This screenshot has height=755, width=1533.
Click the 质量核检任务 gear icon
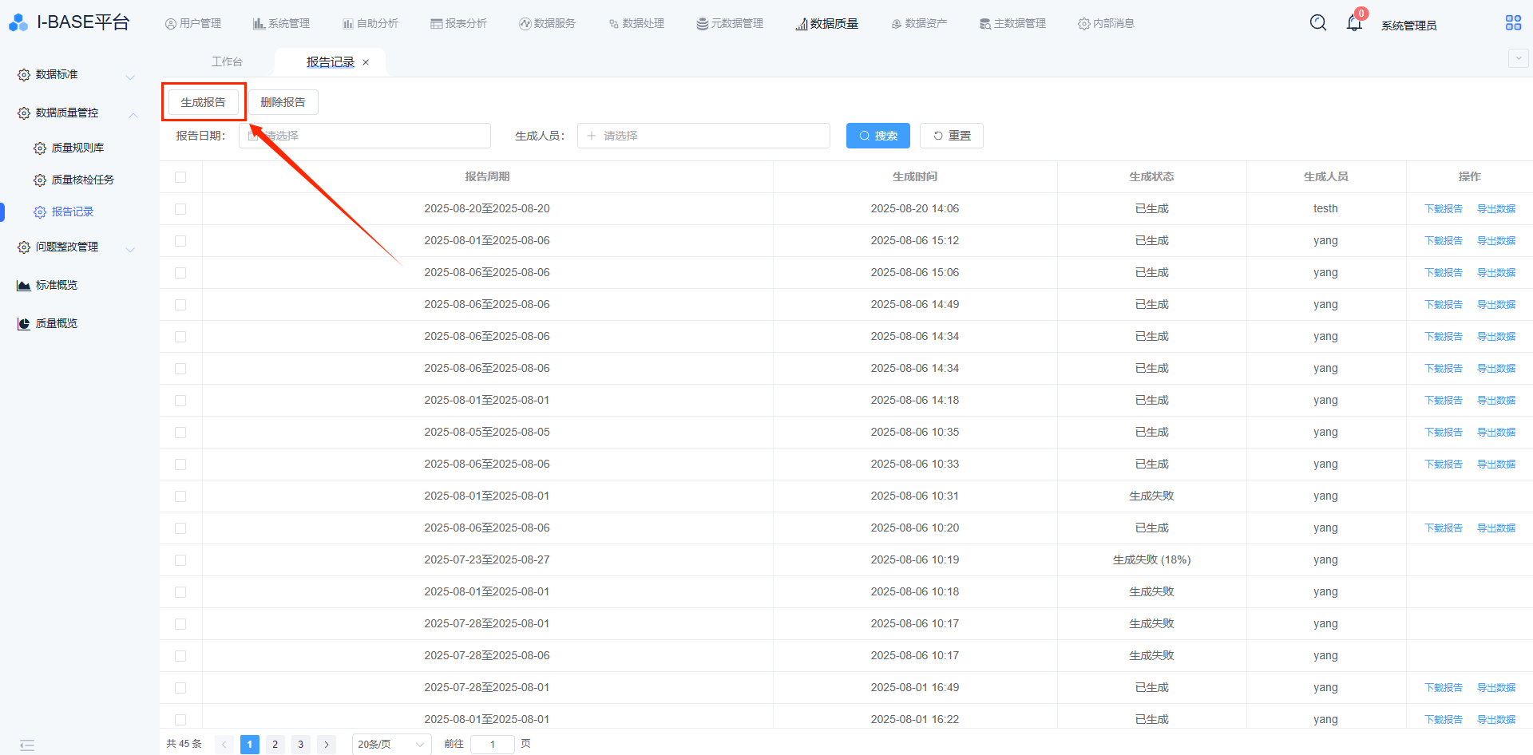pyautogui.click(x=40, y=180)
